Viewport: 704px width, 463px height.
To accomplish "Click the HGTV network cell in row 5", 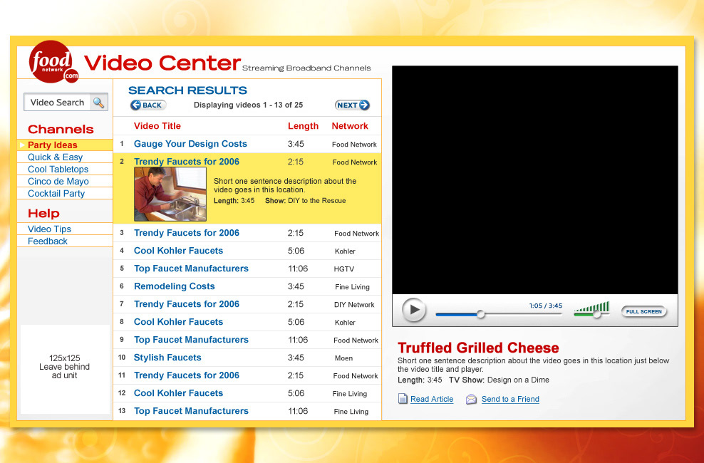I will click(x=344, y=269).
